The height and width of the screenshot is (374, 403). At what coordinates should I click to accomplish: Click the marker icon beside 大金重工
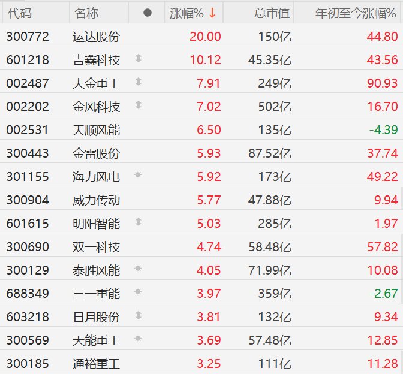pyautogui.click(x=139, y=82)
